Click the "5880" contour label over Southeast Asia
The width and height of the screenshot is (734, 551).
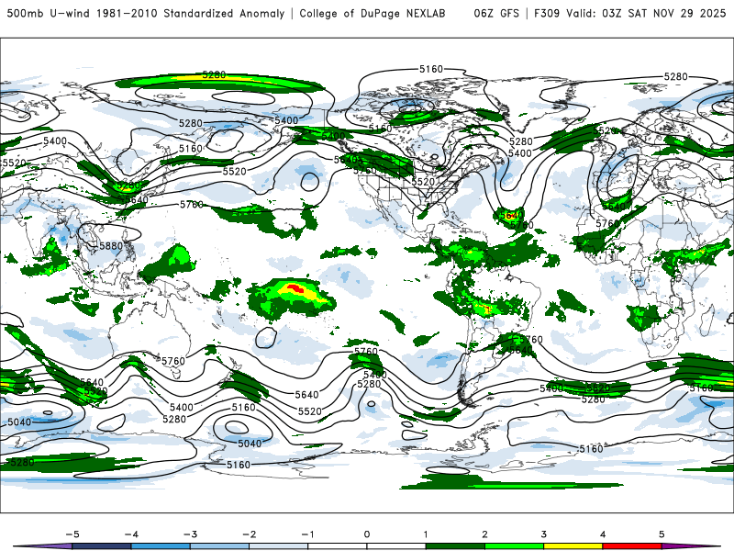[x=110, y=246]
